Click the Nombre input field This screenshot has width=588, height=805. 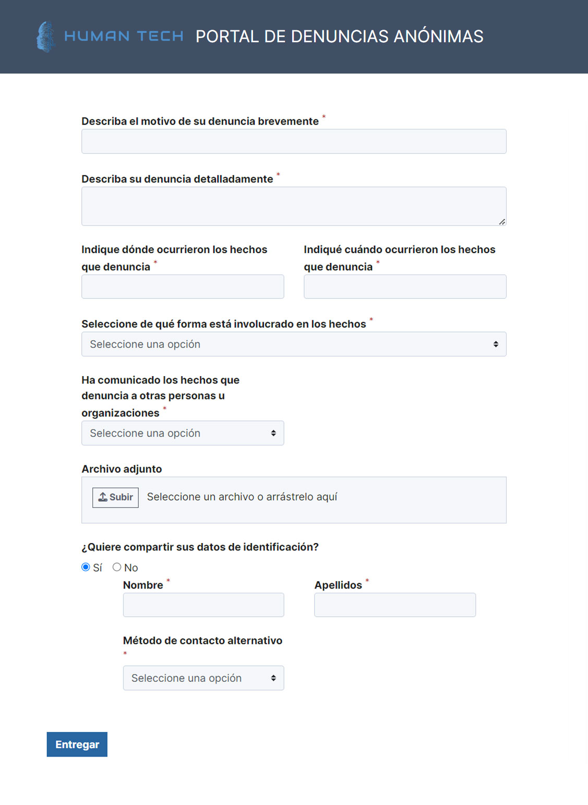203,604
